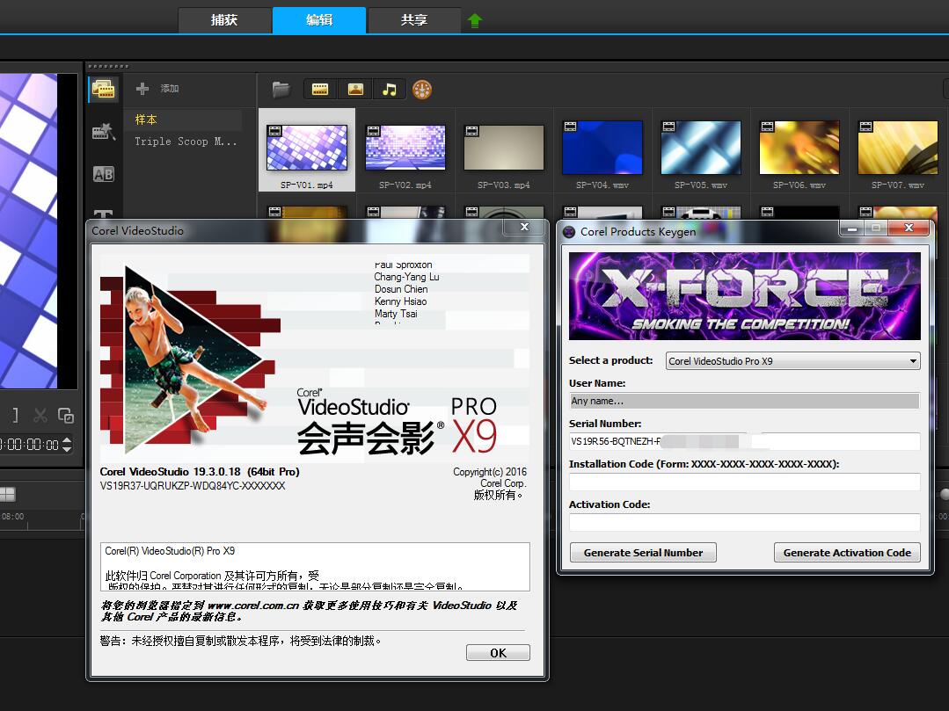Select the SP-V05.wmv thumbnail
This screenshot has width=949, height=711.
coord(701,149)
